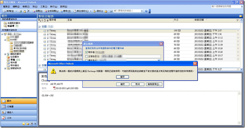245x128 pixels.
Task: Select the 刪除的郵件 deleted items folder
Action: click(16, 54)
